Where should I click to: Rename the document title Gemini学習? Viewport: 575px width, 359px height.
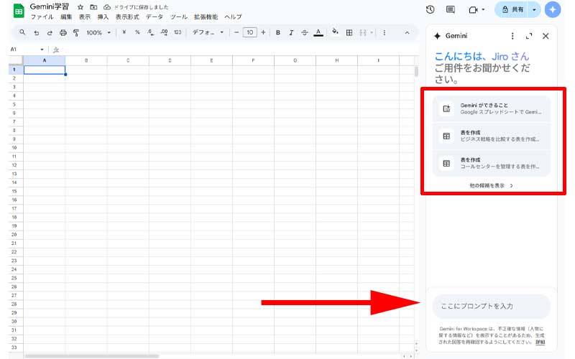point(50,6)
